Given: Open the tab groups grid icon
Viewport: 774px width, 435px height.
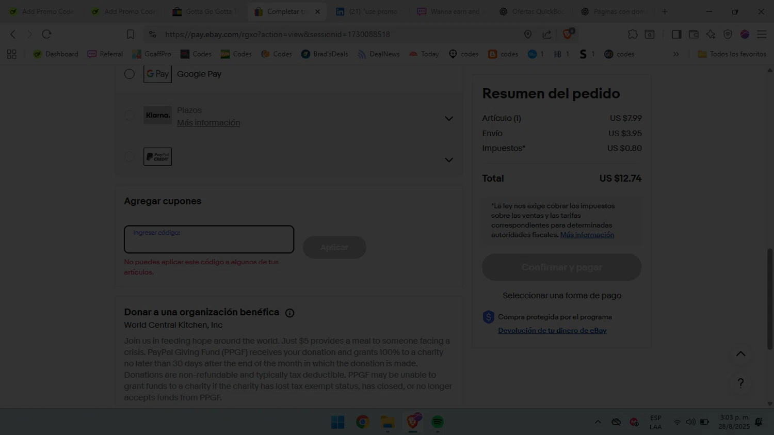Looking at the screenshot, I should [11, 54].
